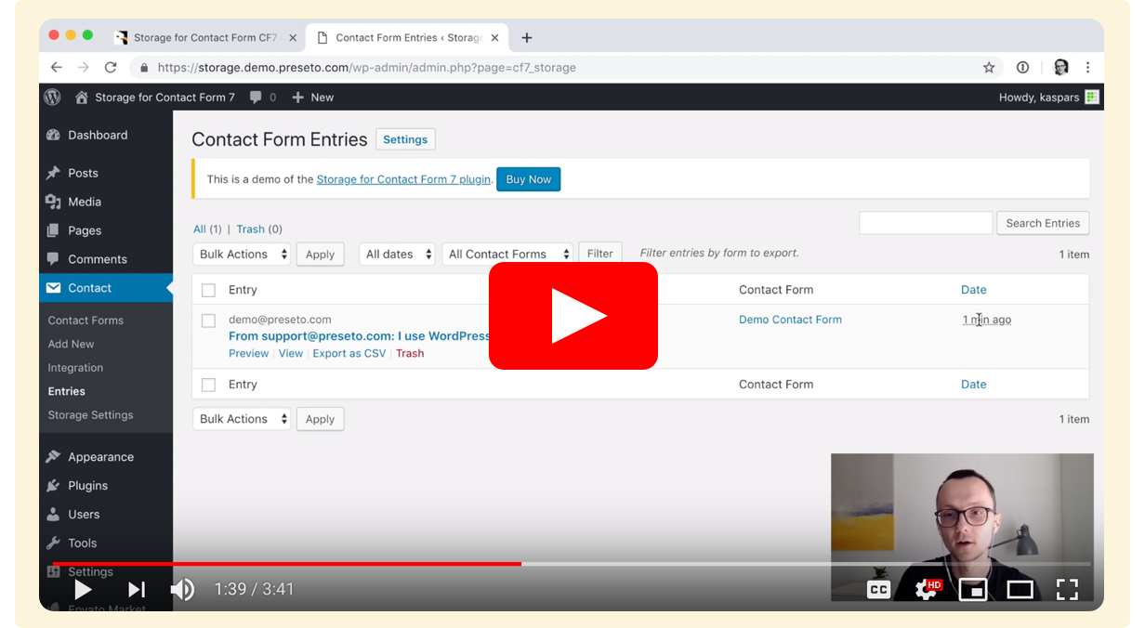Open the All Contact Forms dropdown
Viewport: 1145px width, 628px height.
coord(507,253)
